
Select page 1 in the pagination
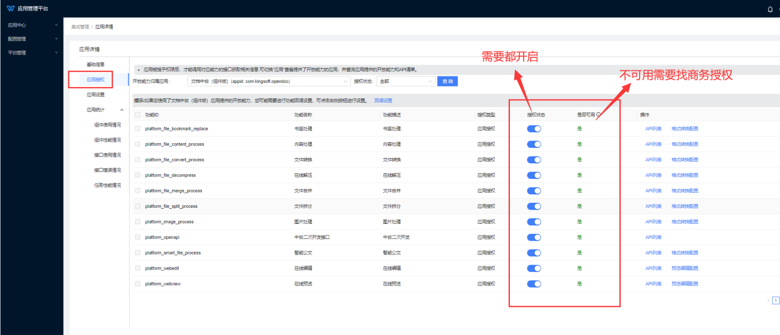click(775, 301)
